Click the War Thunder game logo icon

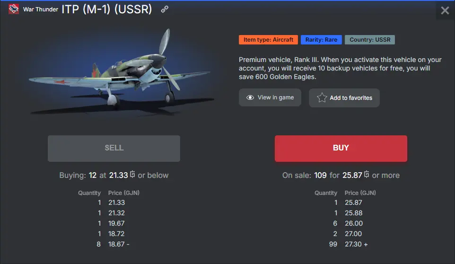14,9
